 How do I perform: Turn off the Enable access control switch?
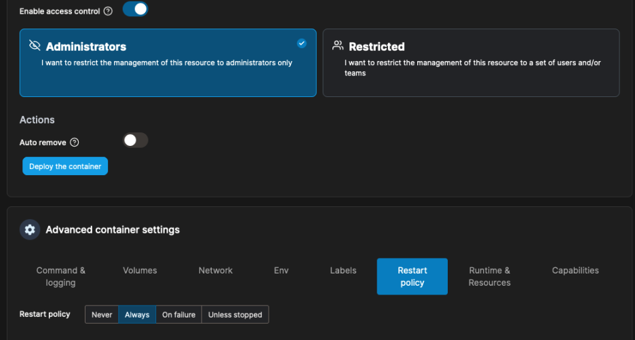(135, 9)
